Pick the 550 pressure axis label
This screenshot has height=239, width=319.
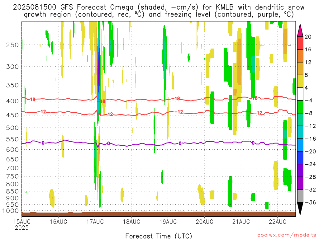tap(12, 139)
